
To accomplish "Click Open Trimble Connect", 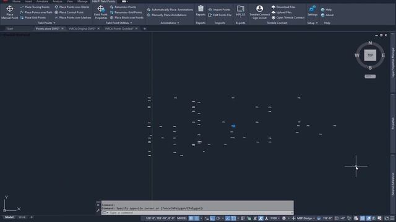I will (288, 18).
